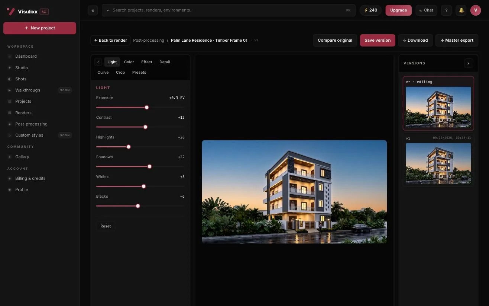The image size is (489, 306).
Task: Click the Shadows slider handle
Action: pyautogui.click(x=149, y=166)
